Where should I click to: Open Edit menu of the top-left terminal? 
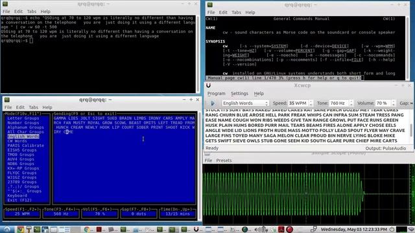pos(18,12)
